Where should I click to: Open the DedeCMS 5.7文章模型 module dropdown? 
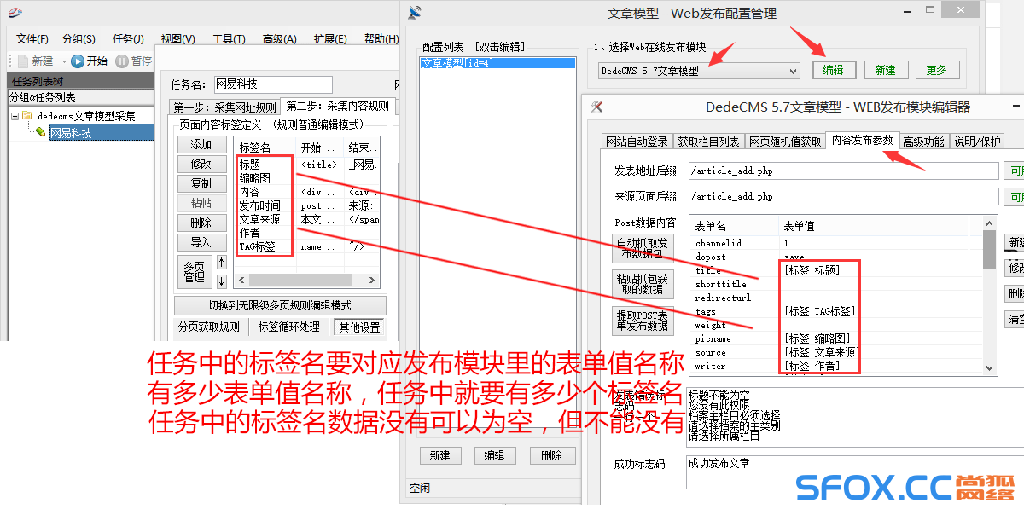pos(793,71)
